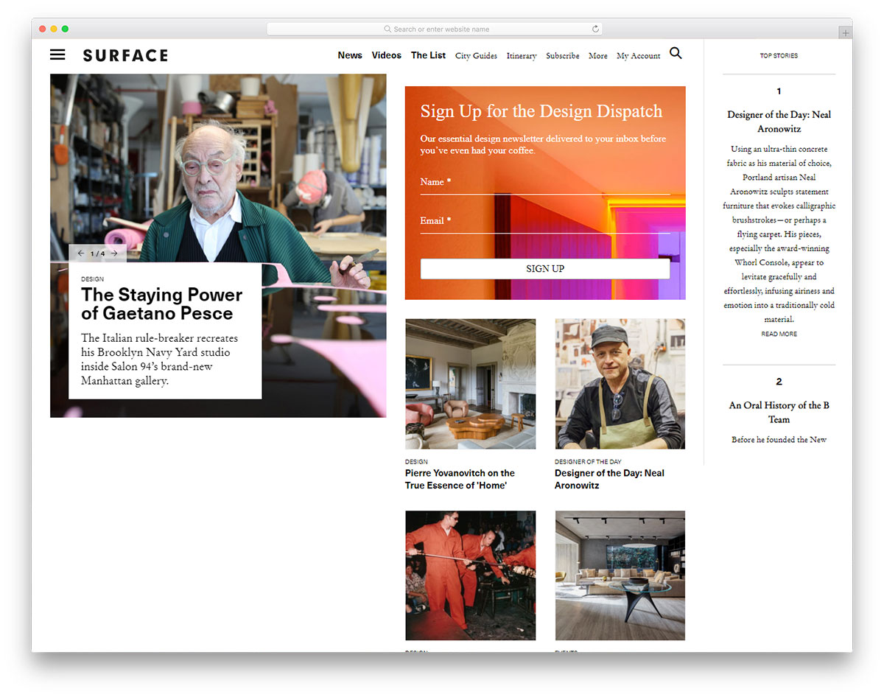This screenshot has width=884, height=697.
Task: Click the browser address bar
Action: click(x=435, y=29)
